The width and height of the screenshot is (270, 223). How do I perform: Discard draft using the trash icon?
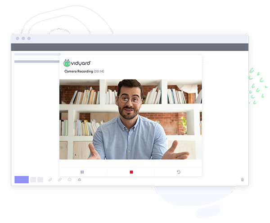click(243, 179)
